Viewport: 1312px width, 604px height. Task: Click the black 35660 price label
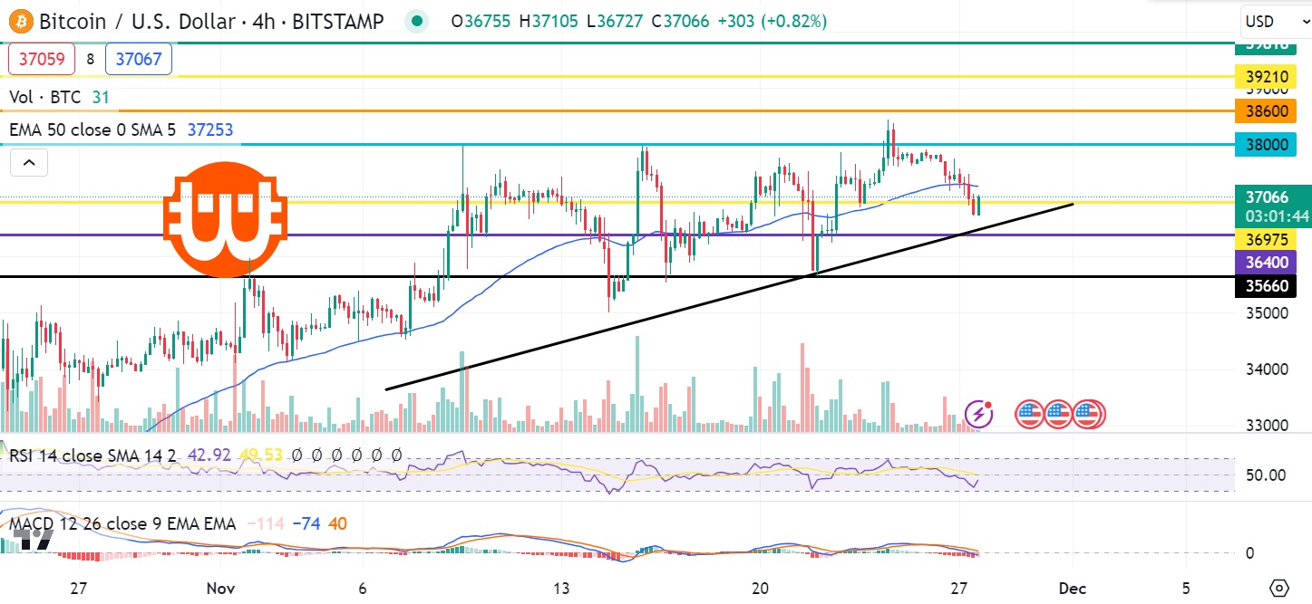(x=1266, y=286)
